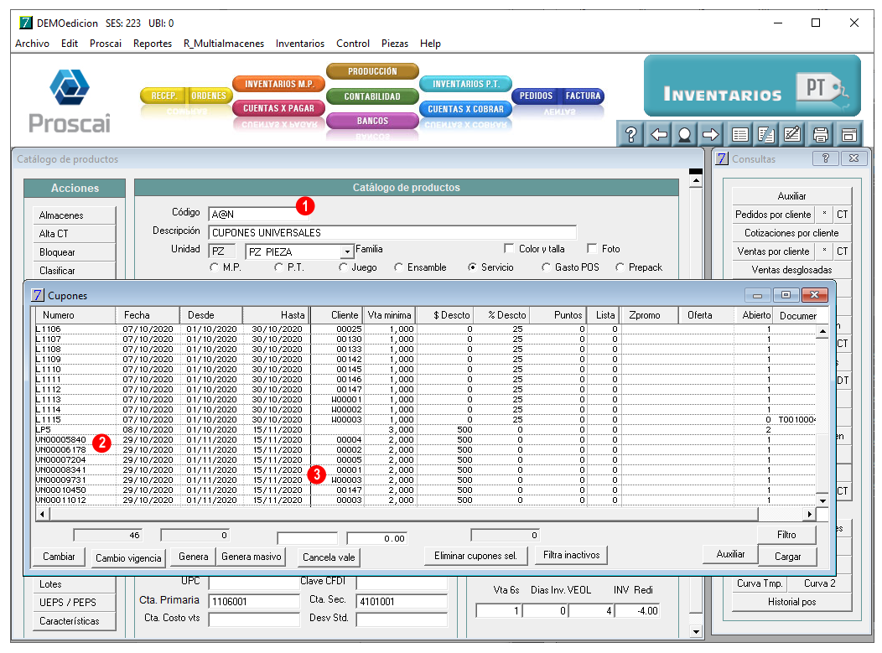
Task: Open the PRODUCCIÓN module
Action: click(x=372, y=71)
